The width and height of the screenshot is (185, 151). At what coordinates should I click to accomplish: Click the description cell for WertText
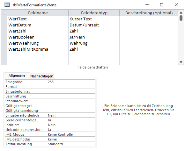(x=149, y=19)
